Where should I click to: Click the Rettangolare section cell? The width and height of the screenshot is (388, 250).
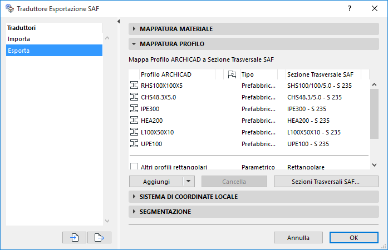click(x=306, y=167)
